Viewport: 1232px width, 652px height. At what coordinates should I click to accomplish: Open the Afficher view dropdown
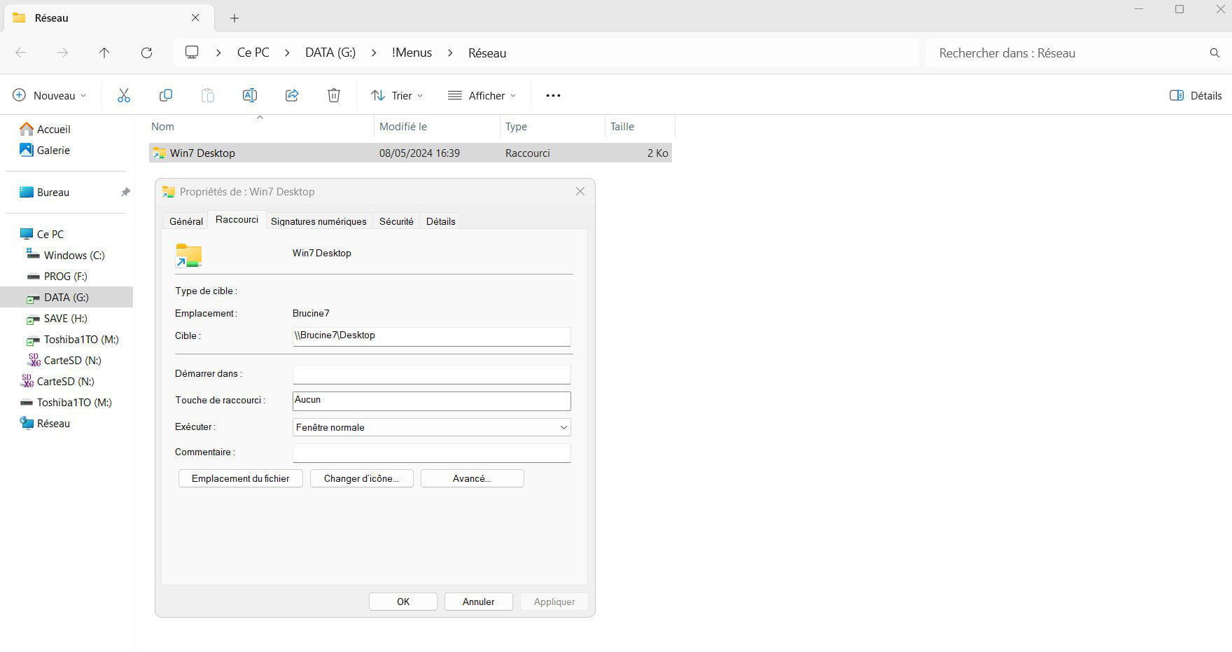click(482, 95)
